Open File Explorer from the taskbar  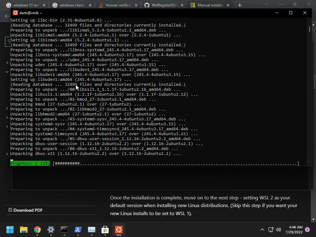[23, 230]
